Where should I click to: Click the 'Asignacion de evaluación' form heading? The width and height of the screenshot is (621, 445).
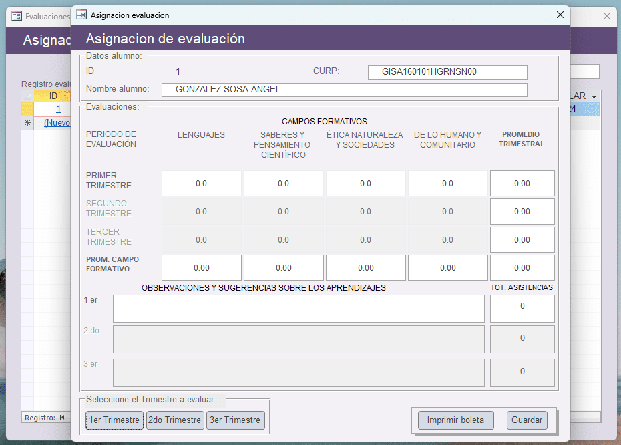click(x=166, y=39)
